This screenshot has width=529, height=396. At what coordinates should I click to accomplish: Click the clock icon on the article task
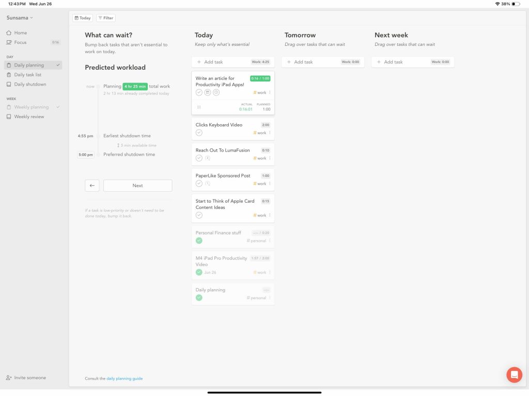tap(216, 92)
